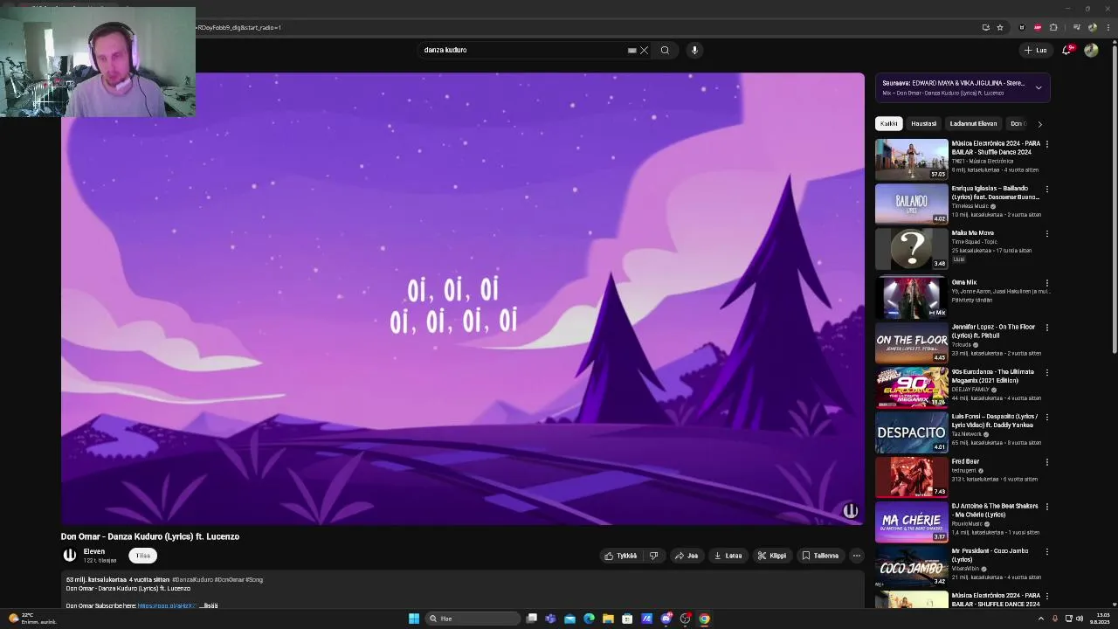This screenshot has width=1118, height=629.
Task: Click the red ABP extension icon
Action: (1038, 27)
